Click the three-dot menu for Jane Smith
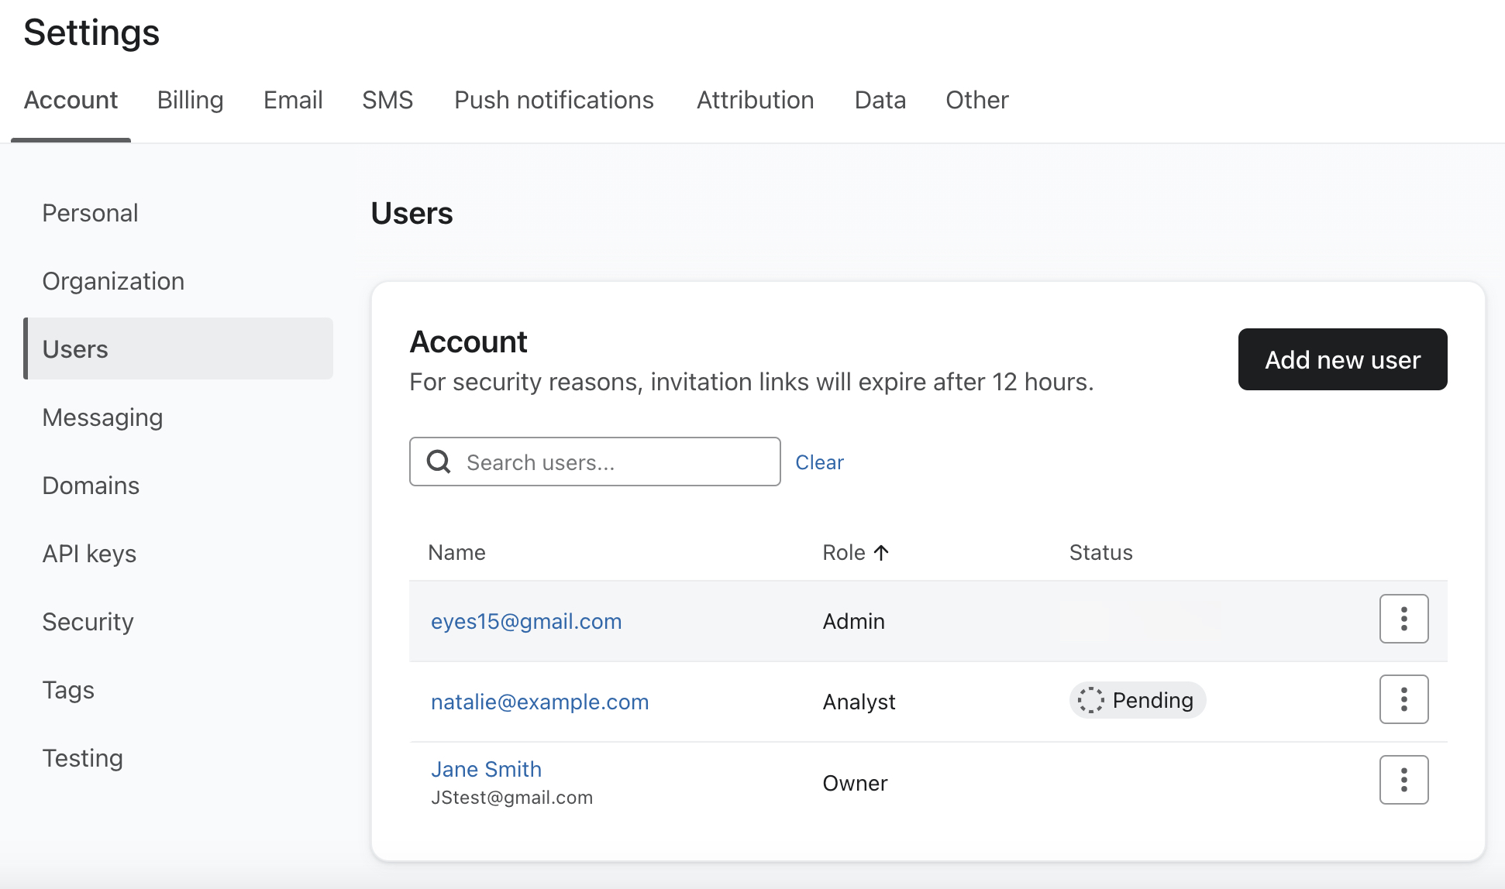 coord(1404,779)
